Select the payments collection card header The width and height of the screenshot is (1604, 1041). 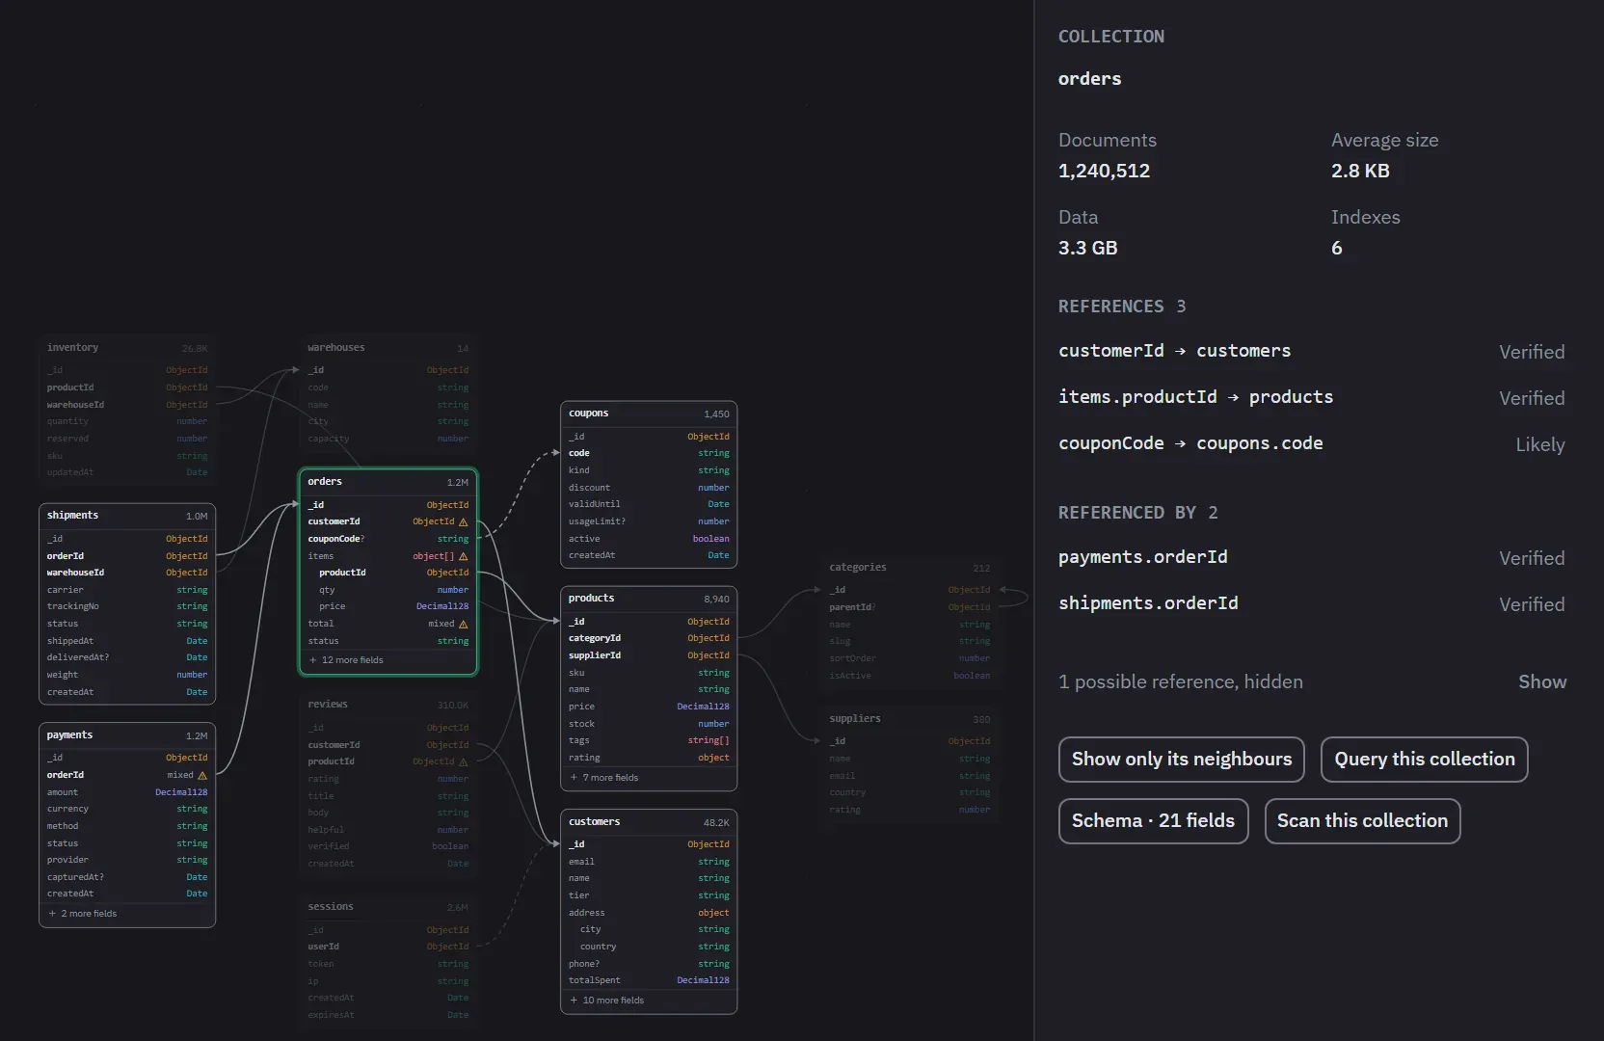pyautogui.click(x=127, y=735)
